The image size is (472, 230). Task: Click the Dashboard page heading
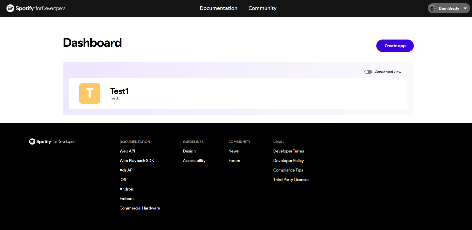click(92, 42)
